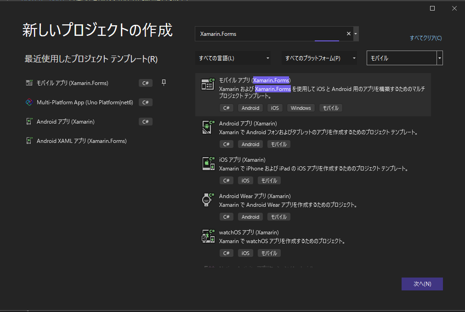Select recent template Multi-Platform App (Uno Platform|net6)

click(85, 102)
